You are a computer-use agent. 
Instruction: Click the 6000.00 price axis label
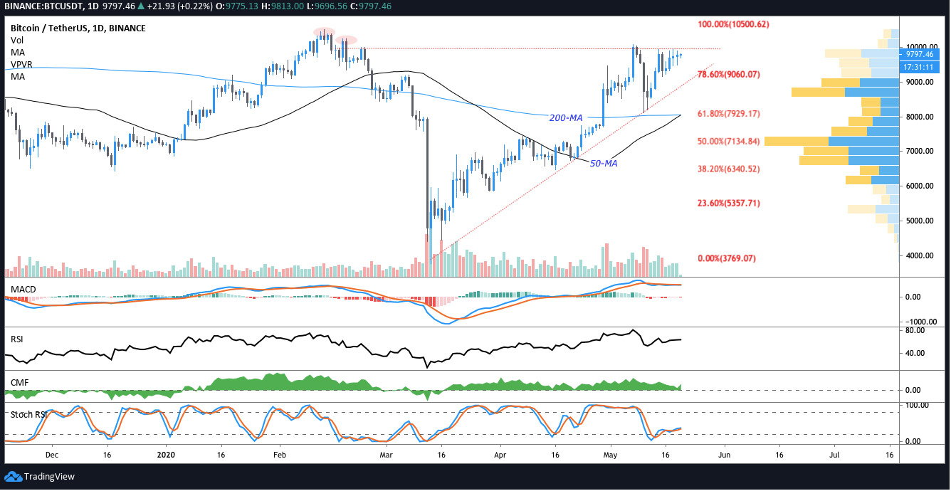click(x=918, y=186)
